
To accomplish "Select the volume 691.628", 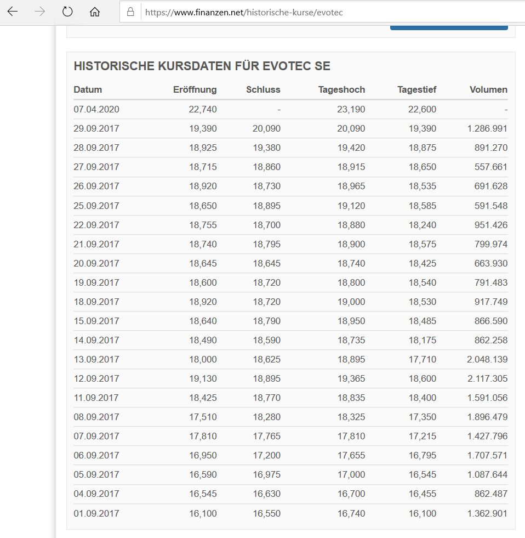I will (490, 186).
